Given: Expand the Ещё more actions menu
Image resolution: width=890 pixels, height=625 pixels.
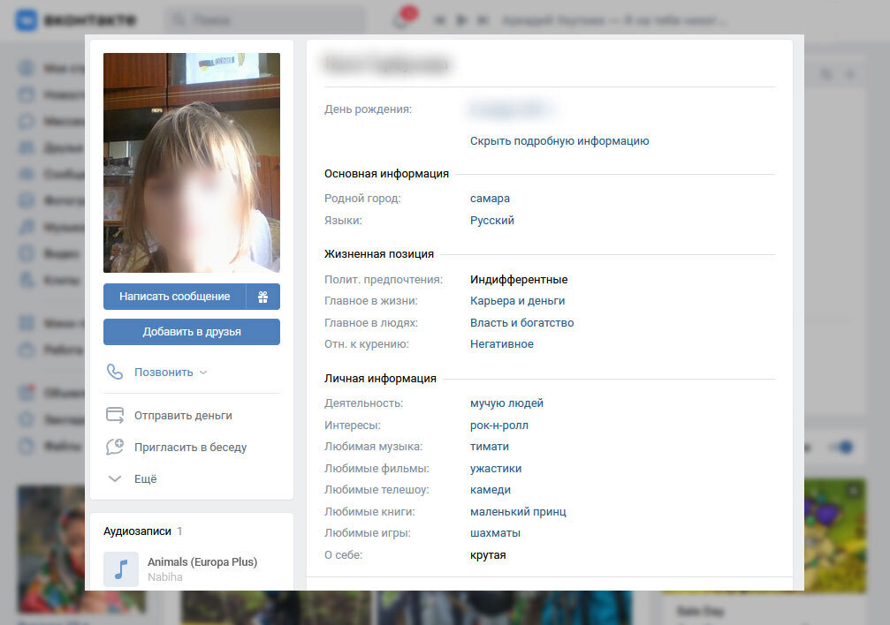Looking at the screenshot, I should coord(145,478).
